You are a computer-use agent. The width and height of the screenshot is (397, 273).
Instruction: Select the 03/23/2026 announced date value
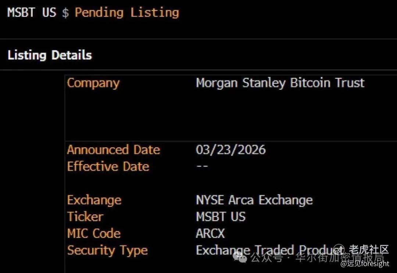coord(230,150)
